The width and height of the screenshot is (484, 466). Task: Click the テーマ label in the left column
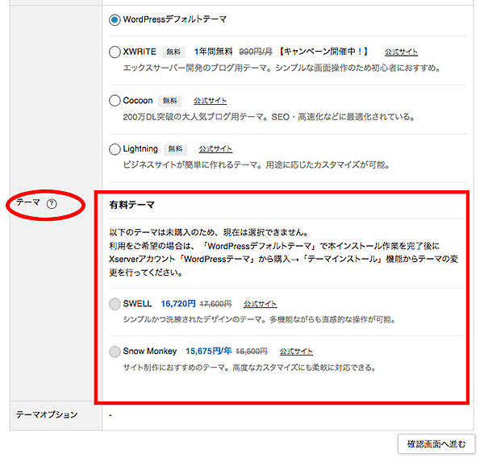tap(28, 202)
